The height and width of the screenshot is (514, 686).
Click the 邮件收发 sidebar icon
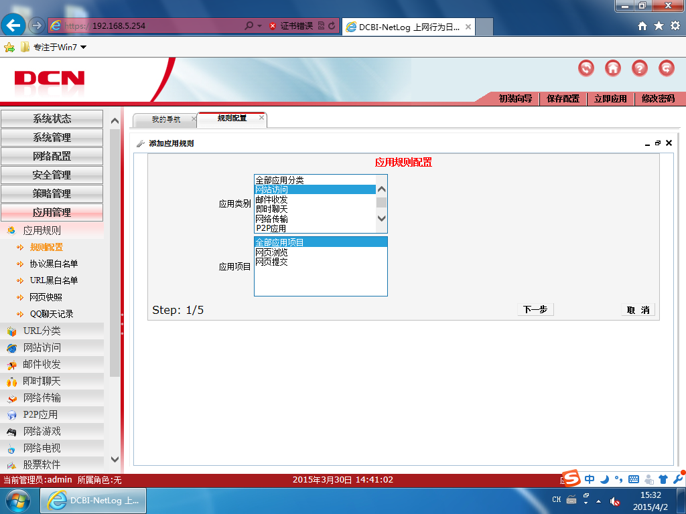point(11,365)
